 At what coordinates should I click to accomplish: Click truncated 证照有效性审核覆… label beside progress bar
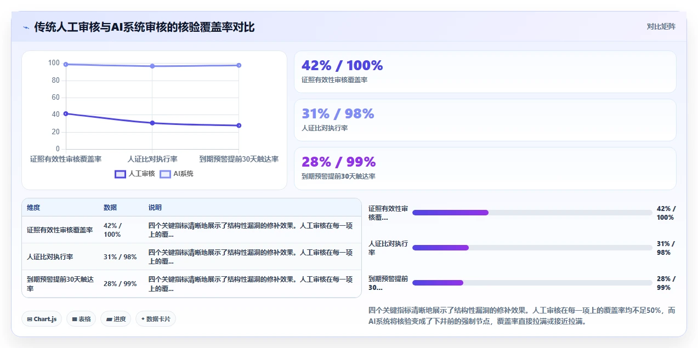388,213
